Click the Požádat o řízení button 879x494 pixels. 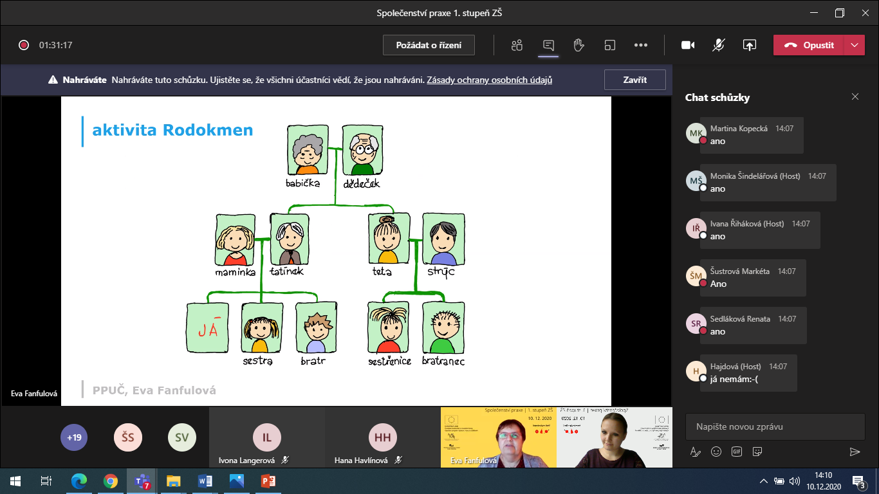pos(429,45)
